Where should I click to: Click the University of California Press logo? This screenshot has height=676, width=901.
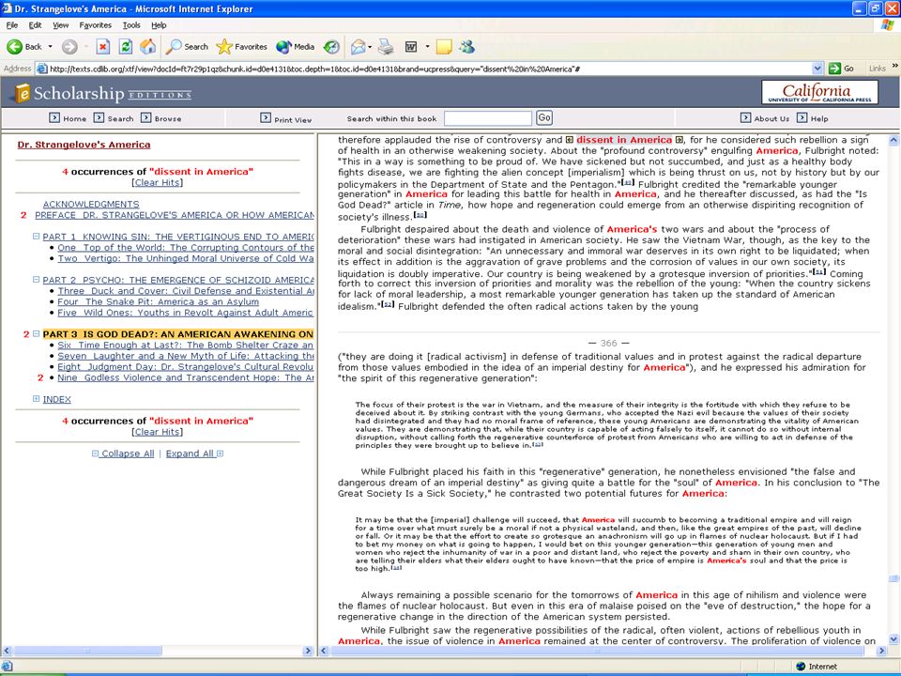(819, 92)
